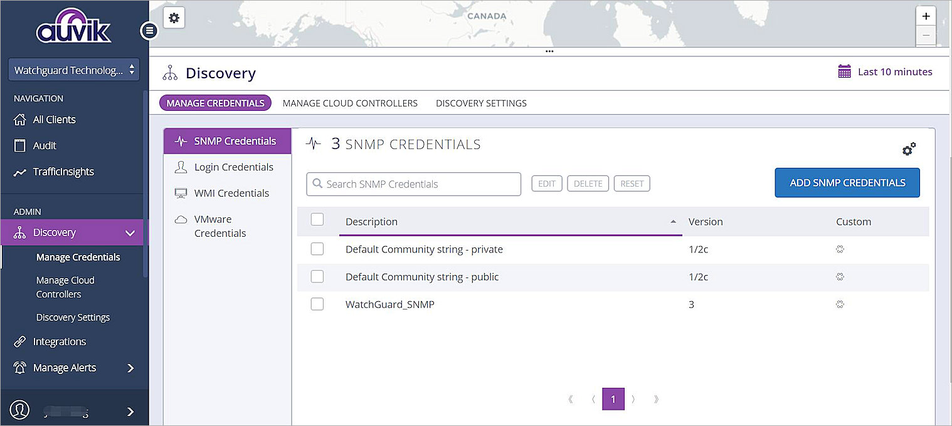Collapse the Discovery sidebar menu chevron
Image resolution: width=952 pixels, height=426 pixels.
tap(130, 233)
